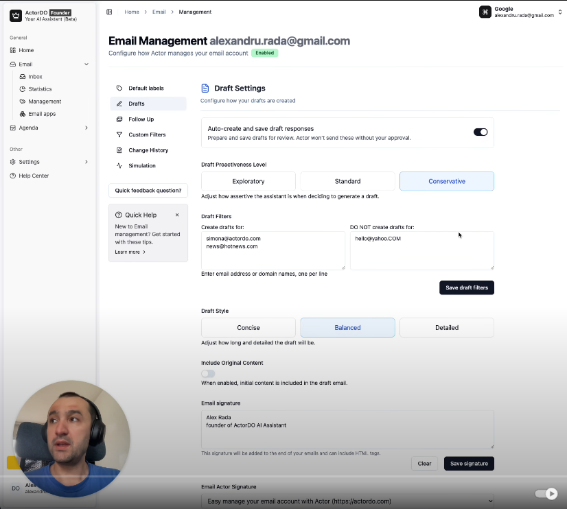
Task: Click the Email apps icon
Action: tap(23, 114)
